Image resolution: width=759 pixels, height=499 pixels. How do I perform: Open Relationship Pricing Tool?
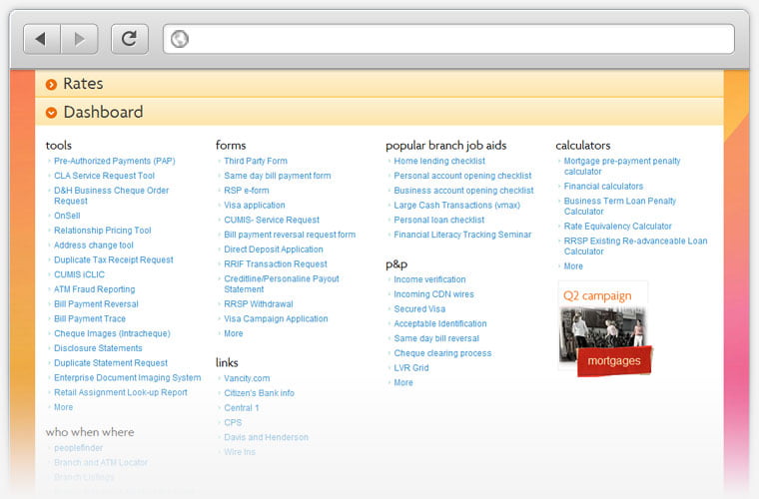(x=103, y=231)
